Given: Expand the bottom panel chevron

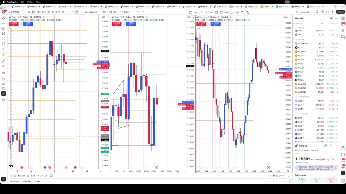Looking at the screenshot, I should [x=285, y=181].
